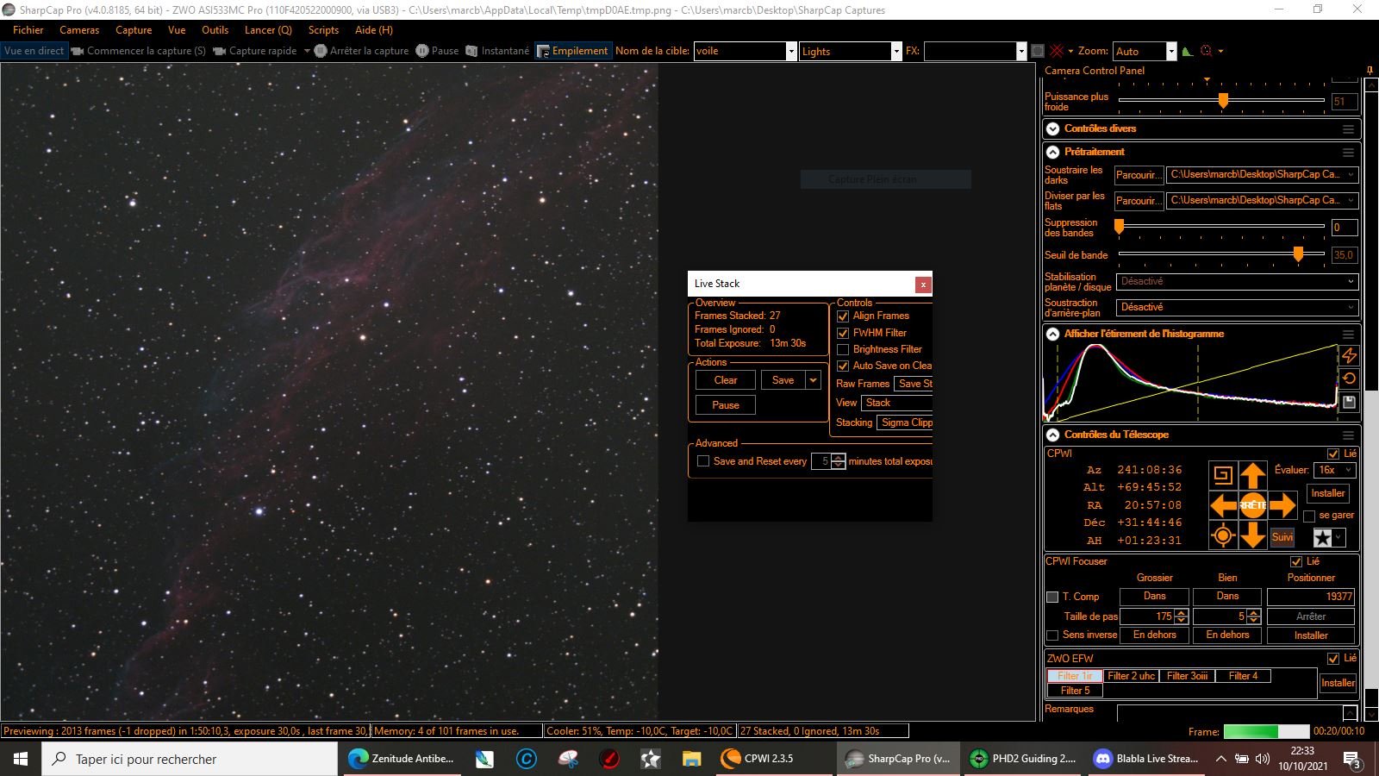Click the spiral search icon in telescope controls
The image size is (1379, 776).
1222,475
